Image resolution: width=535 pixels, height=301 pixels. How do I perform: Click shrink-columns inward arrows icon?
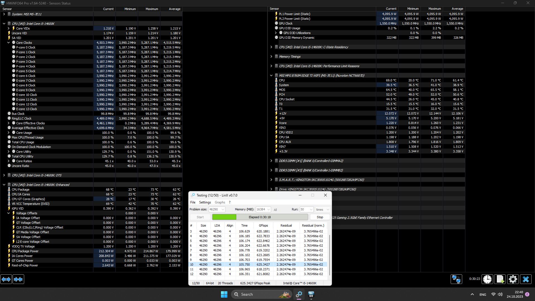18,279
